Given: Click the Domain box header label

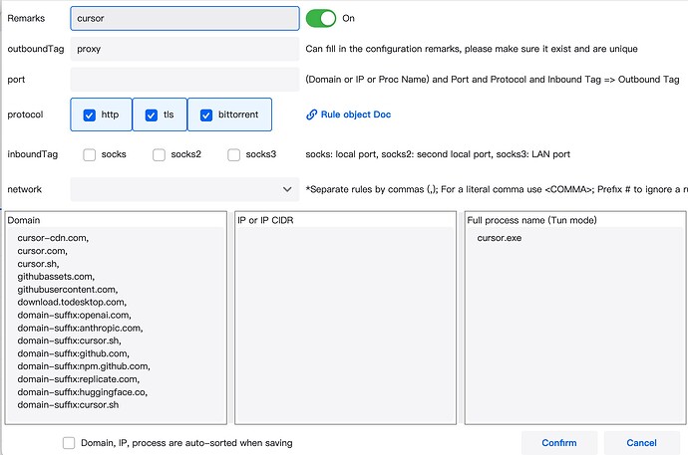Looking at the screenshot, I should [24, 220].
